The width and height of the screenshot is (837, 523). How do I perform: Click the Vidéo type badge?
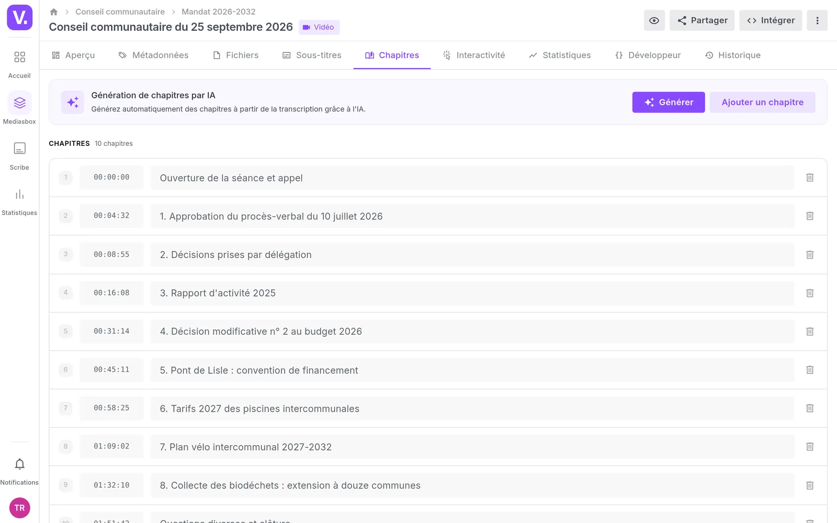tap(319, 27)
